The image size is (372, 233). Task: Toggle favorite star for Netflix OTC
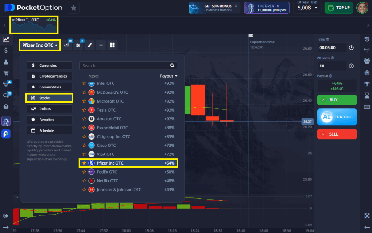[84, 181]
